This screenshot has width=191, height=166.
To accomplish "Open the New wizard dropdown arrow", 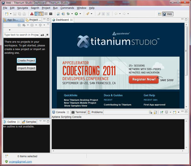I will 11,14.
